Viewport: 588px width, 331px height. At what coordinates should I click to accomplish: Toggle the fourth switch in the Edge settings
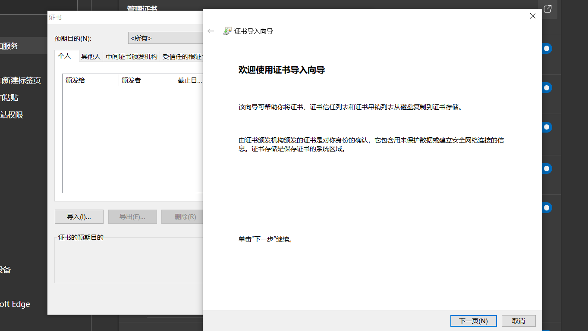click(x=546, y=168)
